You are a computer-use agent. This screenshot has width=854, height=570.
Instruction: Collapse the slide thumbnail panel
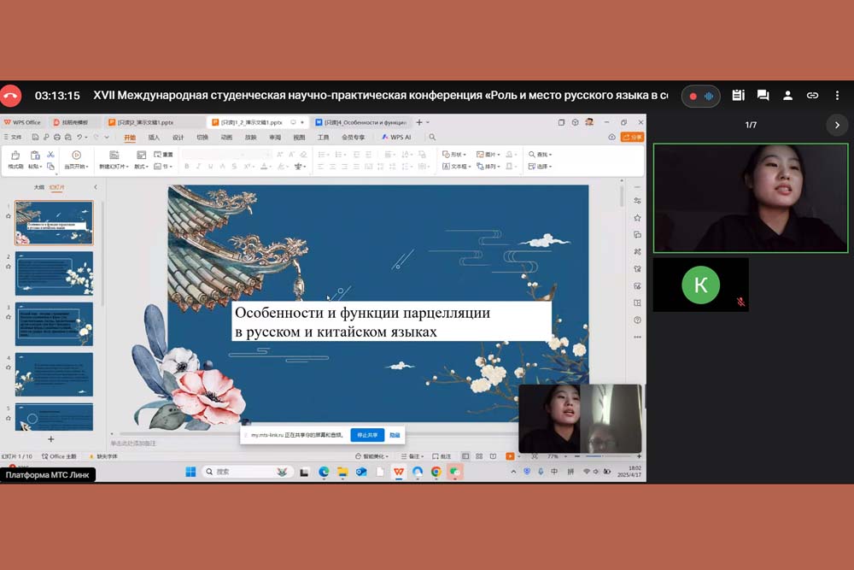click(x=96, y=187)
